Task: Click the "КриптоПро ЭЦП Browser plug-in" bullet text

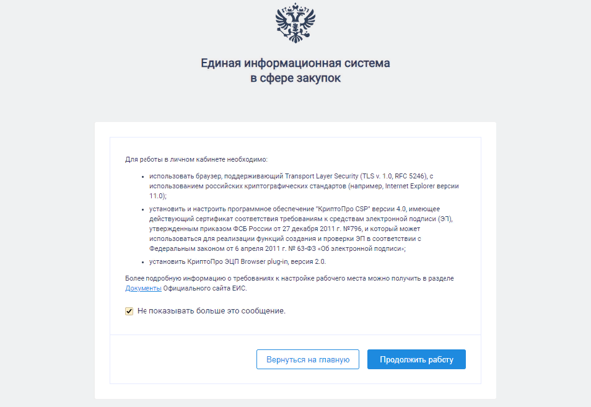Action: coord(239,261)
